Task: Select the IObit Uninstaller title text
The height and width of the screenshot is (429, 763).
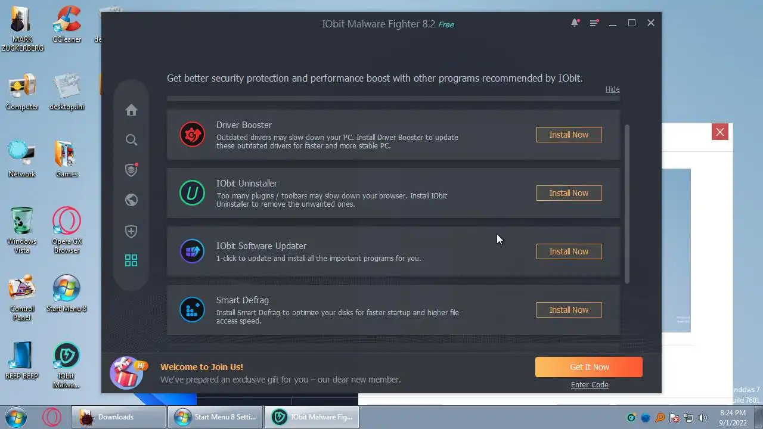Action: 247,184
